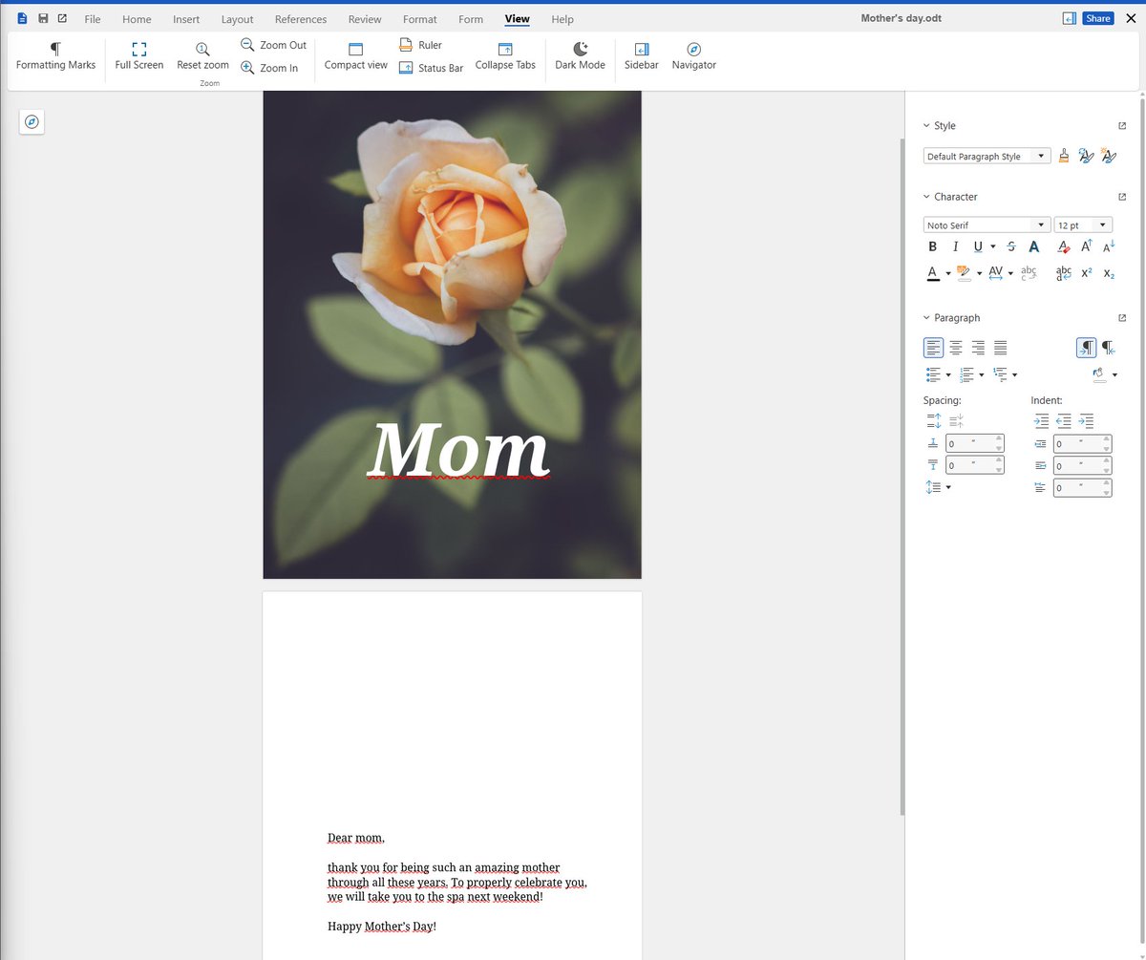Viewport: 1146px width, 960px height.
Task: Increase paragraph spacing
Action: [934, 420]
